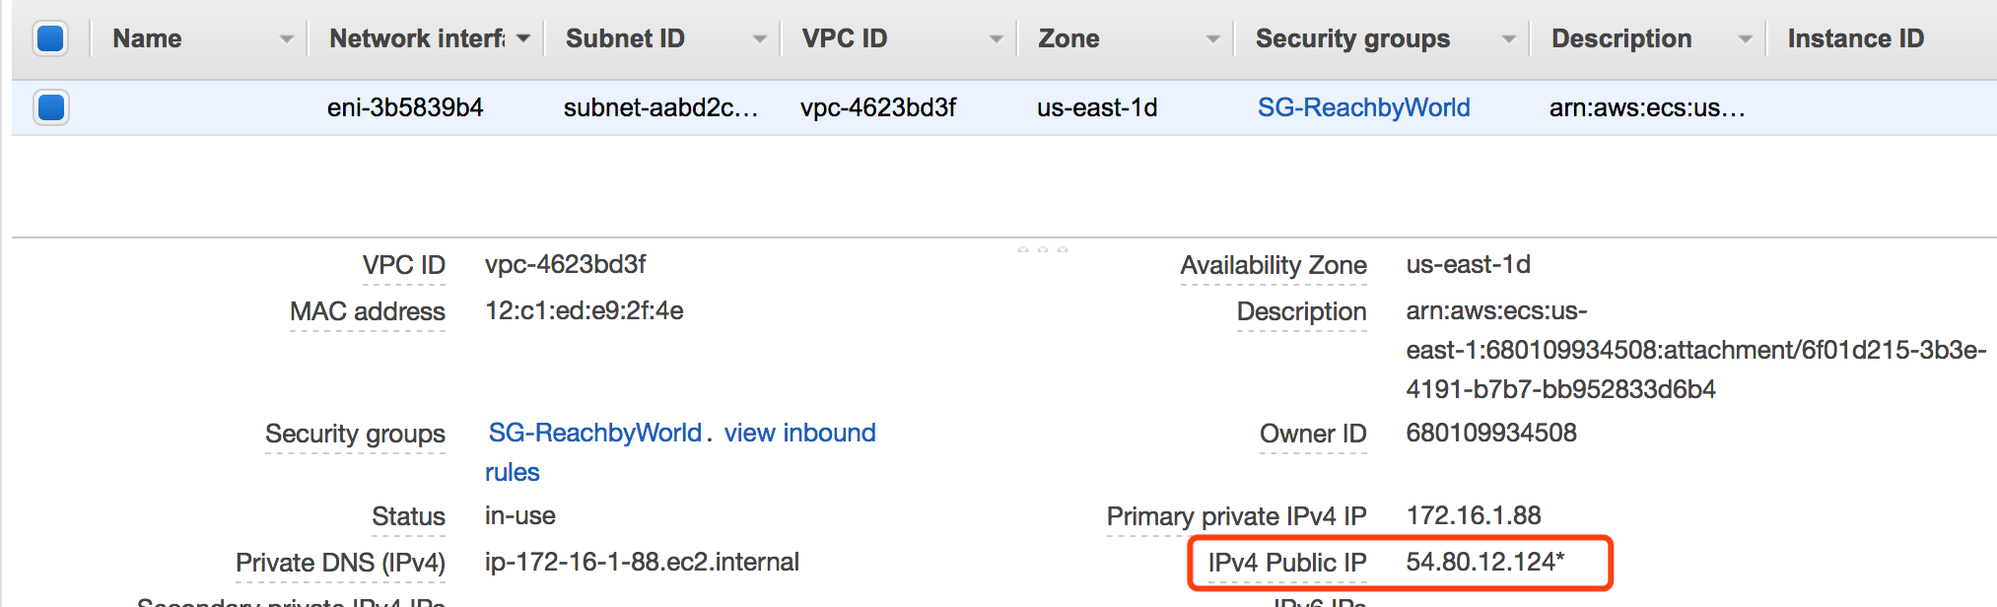Image resolution: width=1997 pixels, height=607 pixels.
Task: Open SG-ReachbyWorld link in table row
Action: tap(1363, 107)
